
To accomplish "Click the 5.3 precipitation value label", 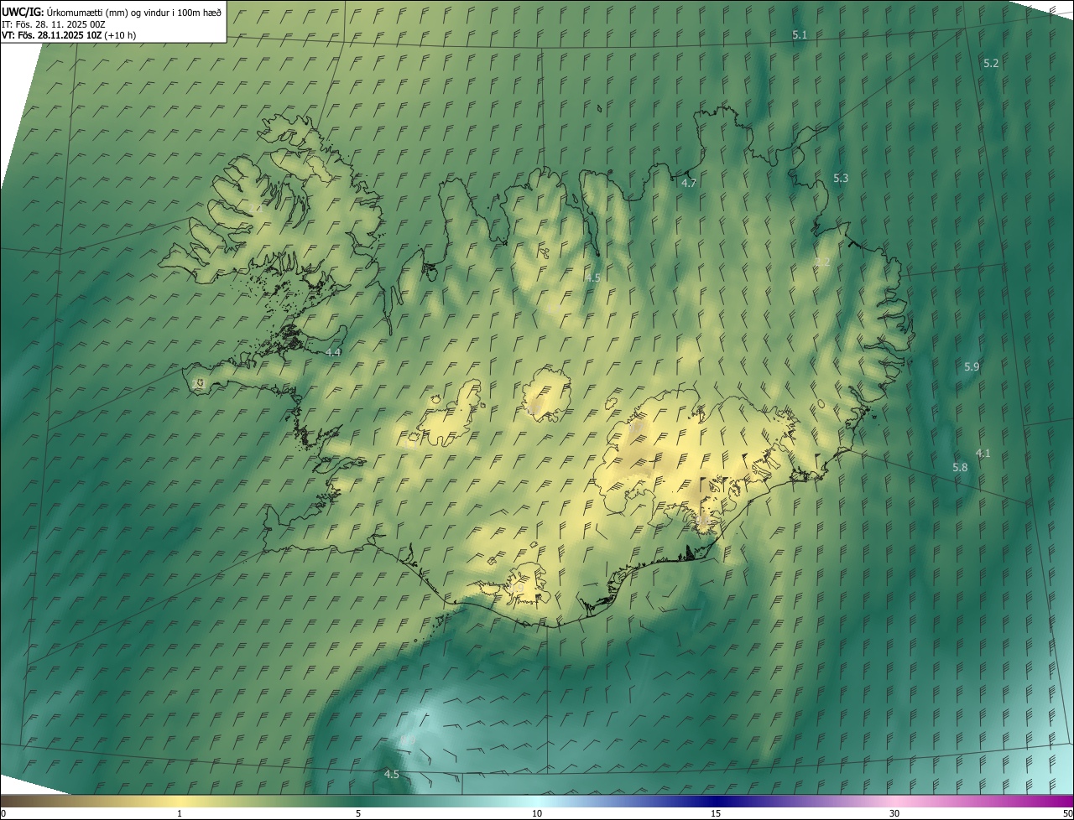I will click(841, 179).
